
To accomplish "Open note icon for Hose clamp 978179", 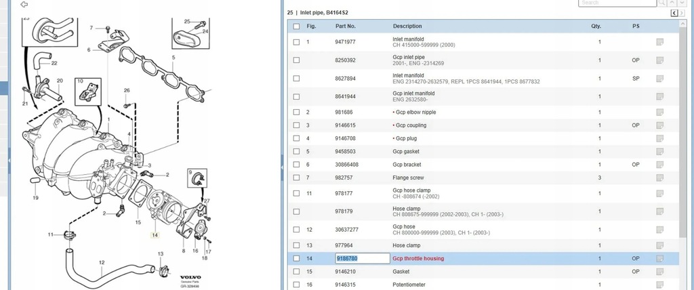I will [659, 211].
